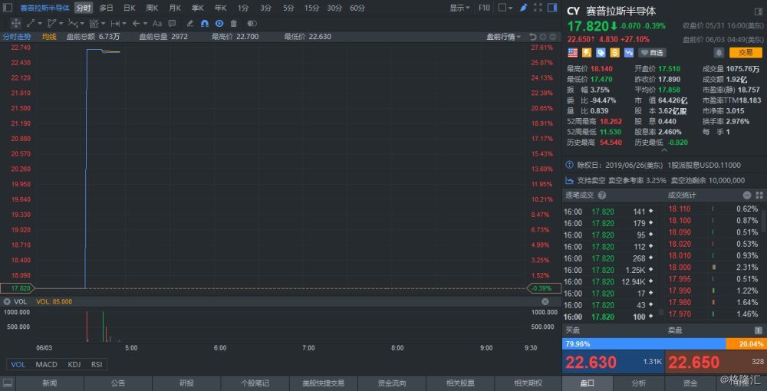Image resolution: width=767 pixels, height=391 pixels.
Task: Close the VOL indicator panel
Action: coord(545,301)
